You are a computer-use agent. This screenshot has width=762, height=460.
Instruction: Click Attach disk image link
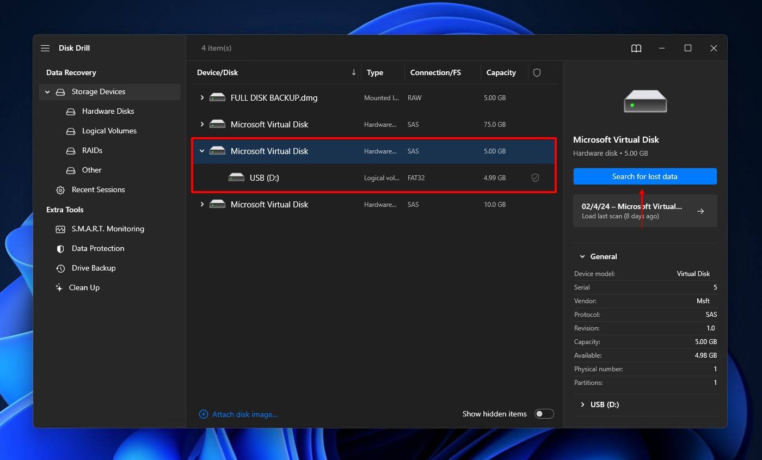point(244,414)
